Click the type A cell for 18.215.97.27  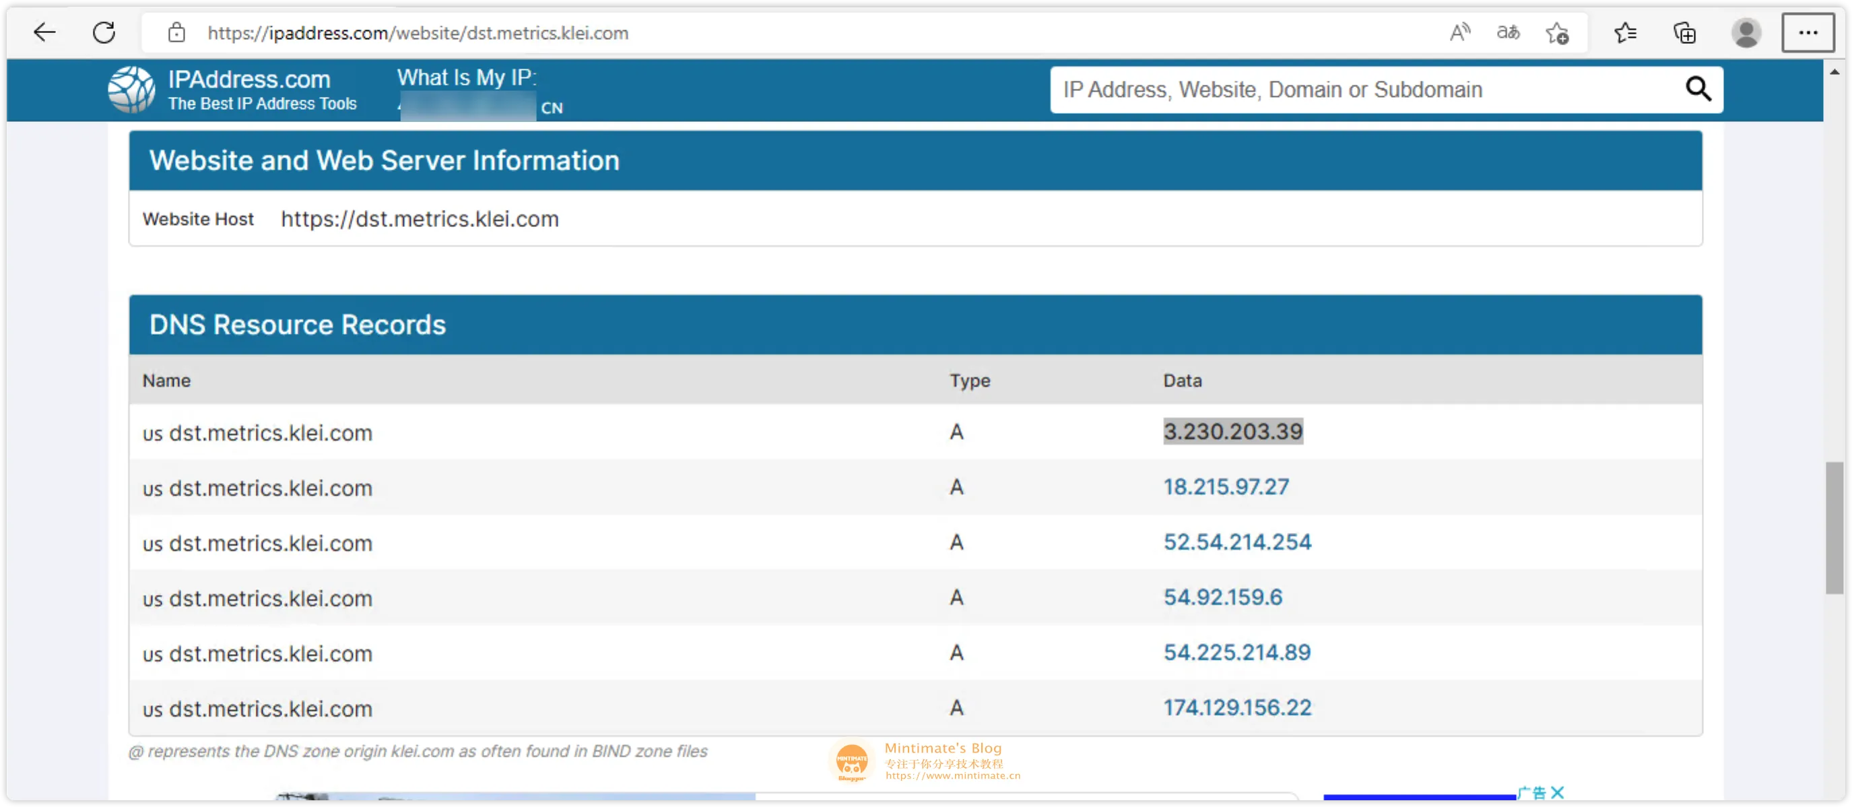pos(956,487)
